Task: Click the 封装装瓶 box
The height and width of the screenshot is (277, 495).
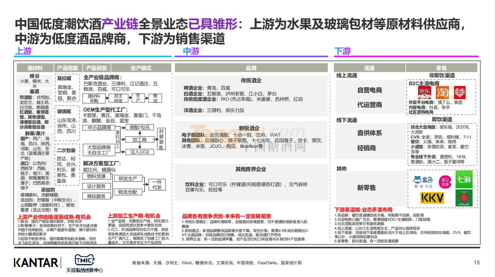Action: 162,139
